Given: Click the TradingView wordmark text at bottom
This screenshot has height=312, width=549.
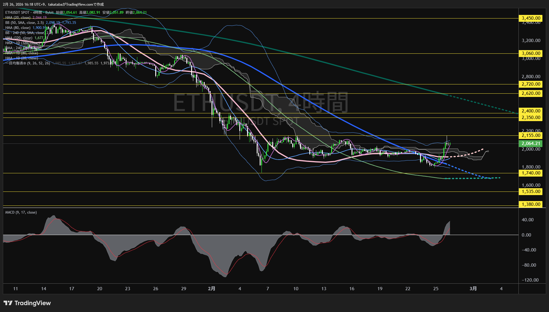Looking at the screenshot, I should click(x=33, y=303).
